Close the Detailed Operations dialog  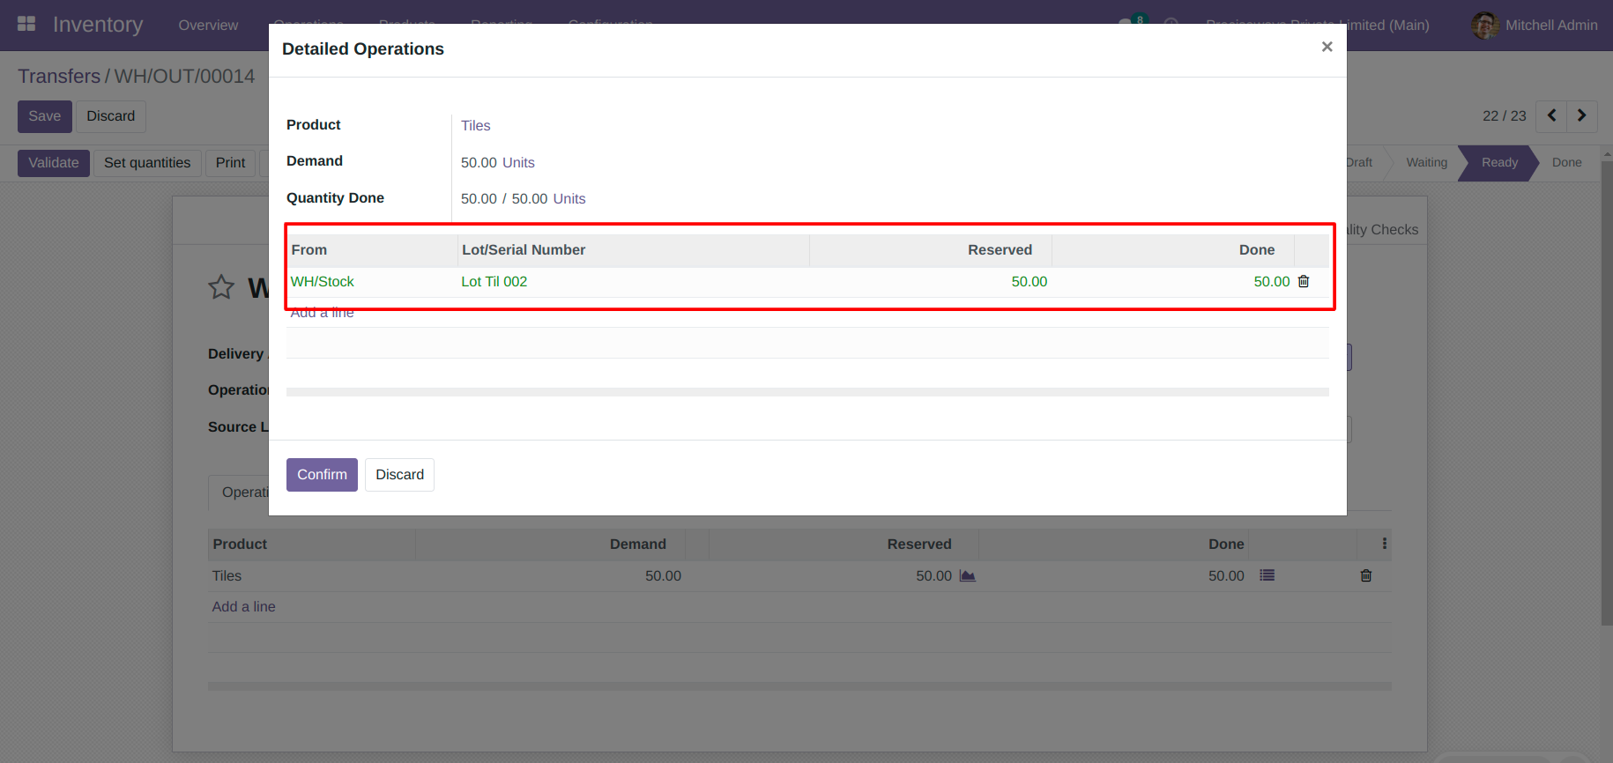click(x=1327, y=47)
